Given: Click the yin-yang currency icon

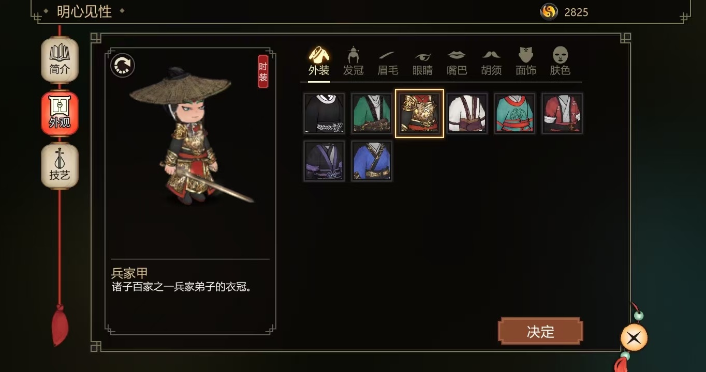Looking at the screenshot, I should [x=549, y=11].
